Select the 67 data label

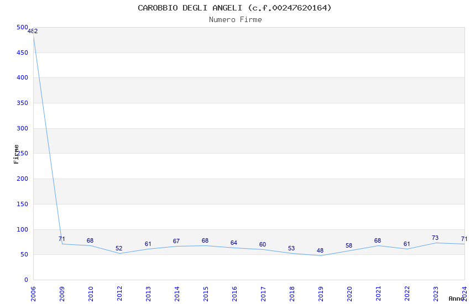click(176, 241)
